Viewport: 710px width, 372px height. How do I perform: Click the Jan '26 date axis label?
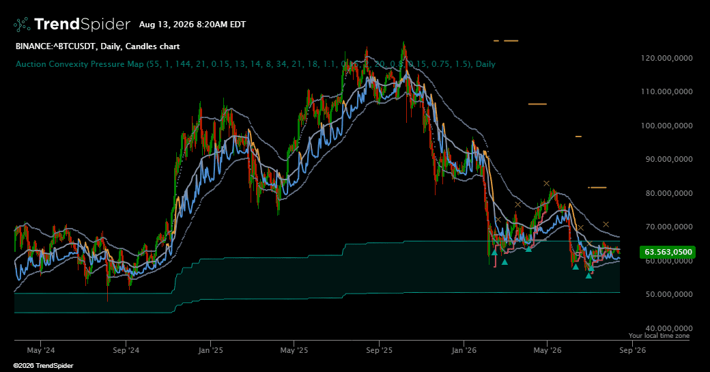tap(464, 350)
